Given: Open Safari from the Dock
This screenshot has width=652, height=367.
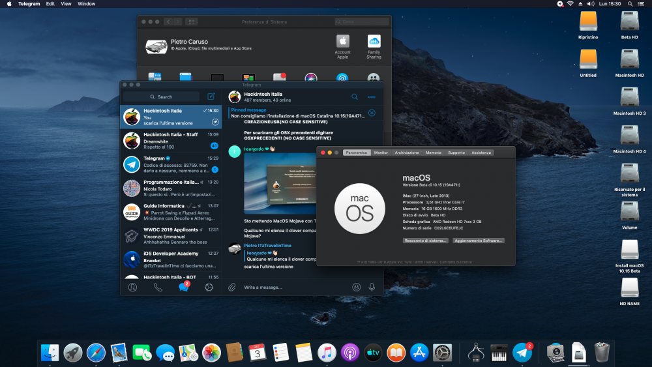Looking at the screenshot, I should [96, 353].
